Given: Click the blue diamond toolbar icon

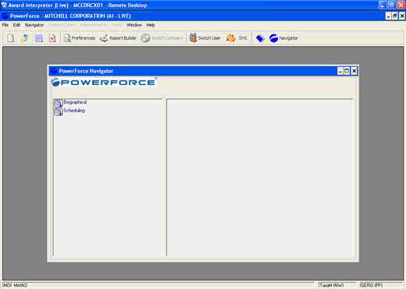Looking at the screenshot, I should tap(260, 38).
